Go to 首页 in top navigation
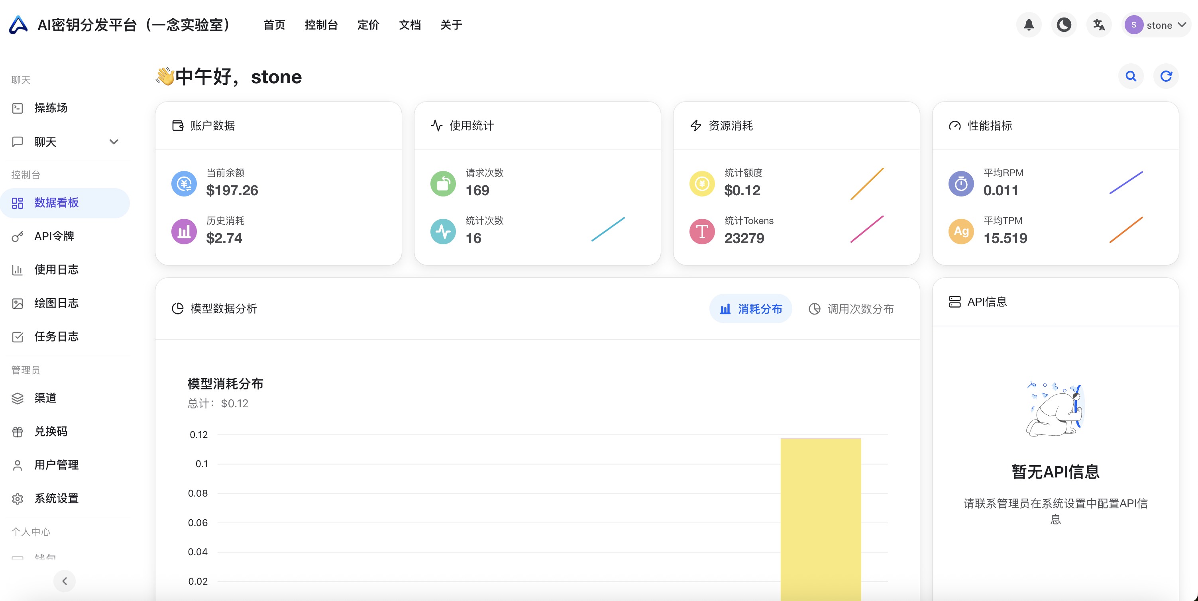 [274, 25]
